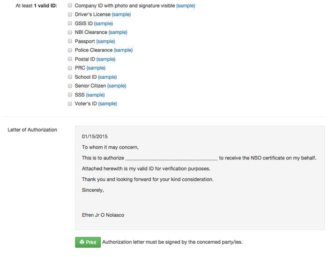Check the PRC checkbox
The width and height of the screenshot is (328, 257).
coord(70,68)
